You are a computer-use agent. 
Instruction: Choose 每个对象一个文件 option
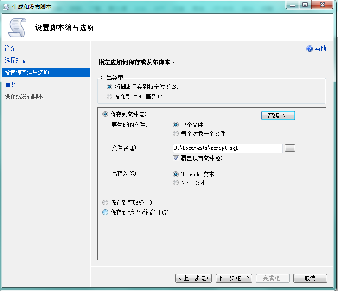[x=176, y=133]
